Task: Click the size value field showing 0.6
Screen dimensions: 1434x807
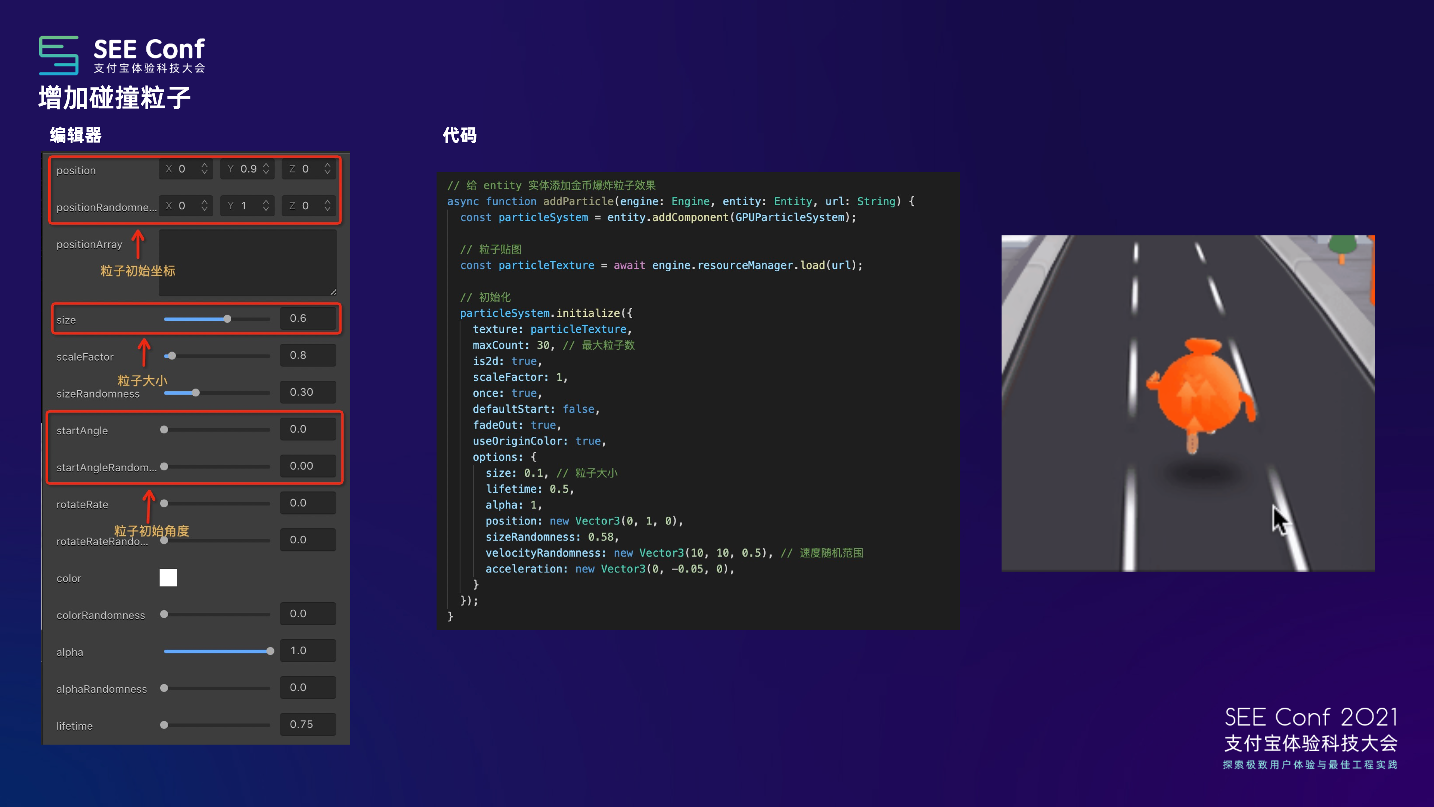Action: 307,319
